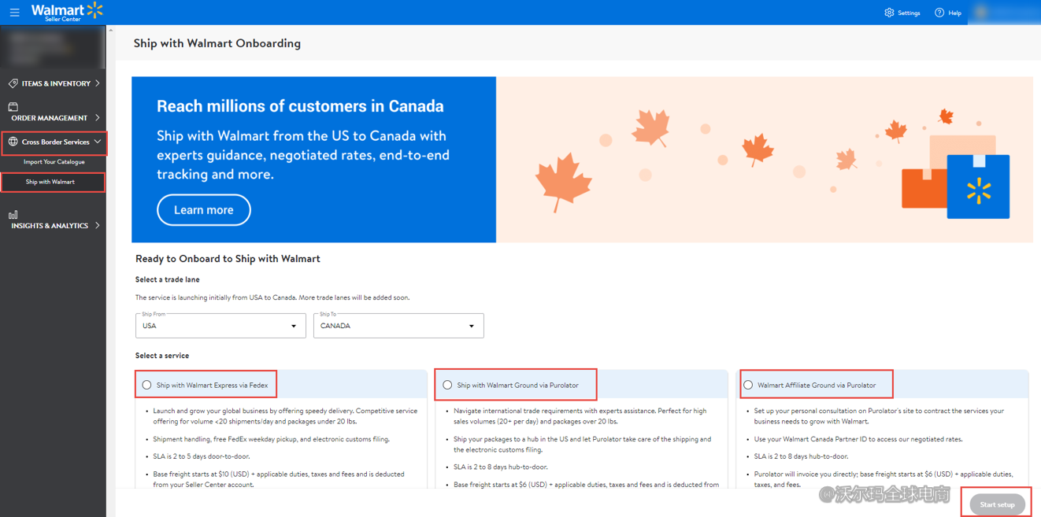Open the hamburger menu icon
Screen dimensions: 1041x517
pyautogui.click(x=14, y=13)
